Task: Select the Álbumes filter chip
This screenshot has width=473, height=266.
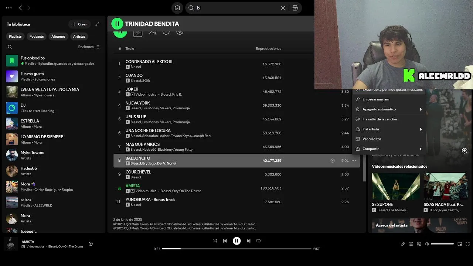Action: tap(58, 36)
